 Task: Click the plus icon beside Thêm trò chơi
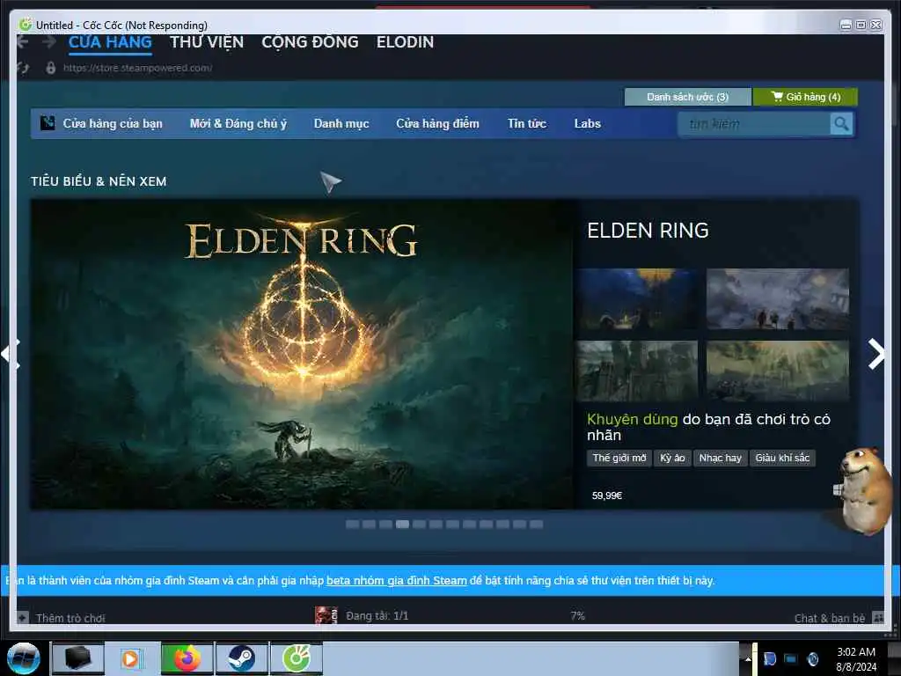coord(22,618)
